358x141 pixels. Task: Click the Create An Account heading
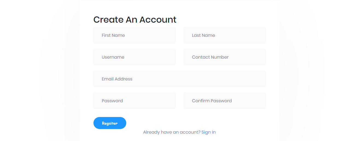[135, 20]
